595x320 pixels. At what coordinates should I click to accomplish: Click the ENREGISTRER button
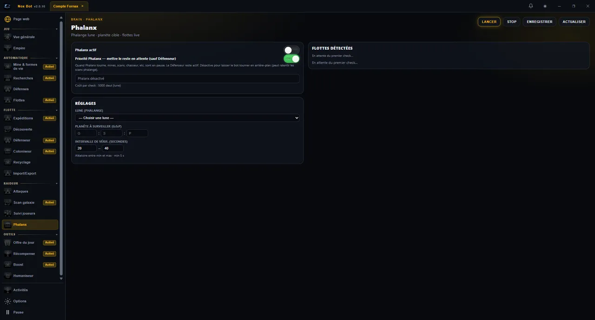coord(540,22)
